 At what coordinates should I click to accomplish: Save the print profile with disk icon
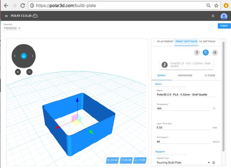coord(215,53)
